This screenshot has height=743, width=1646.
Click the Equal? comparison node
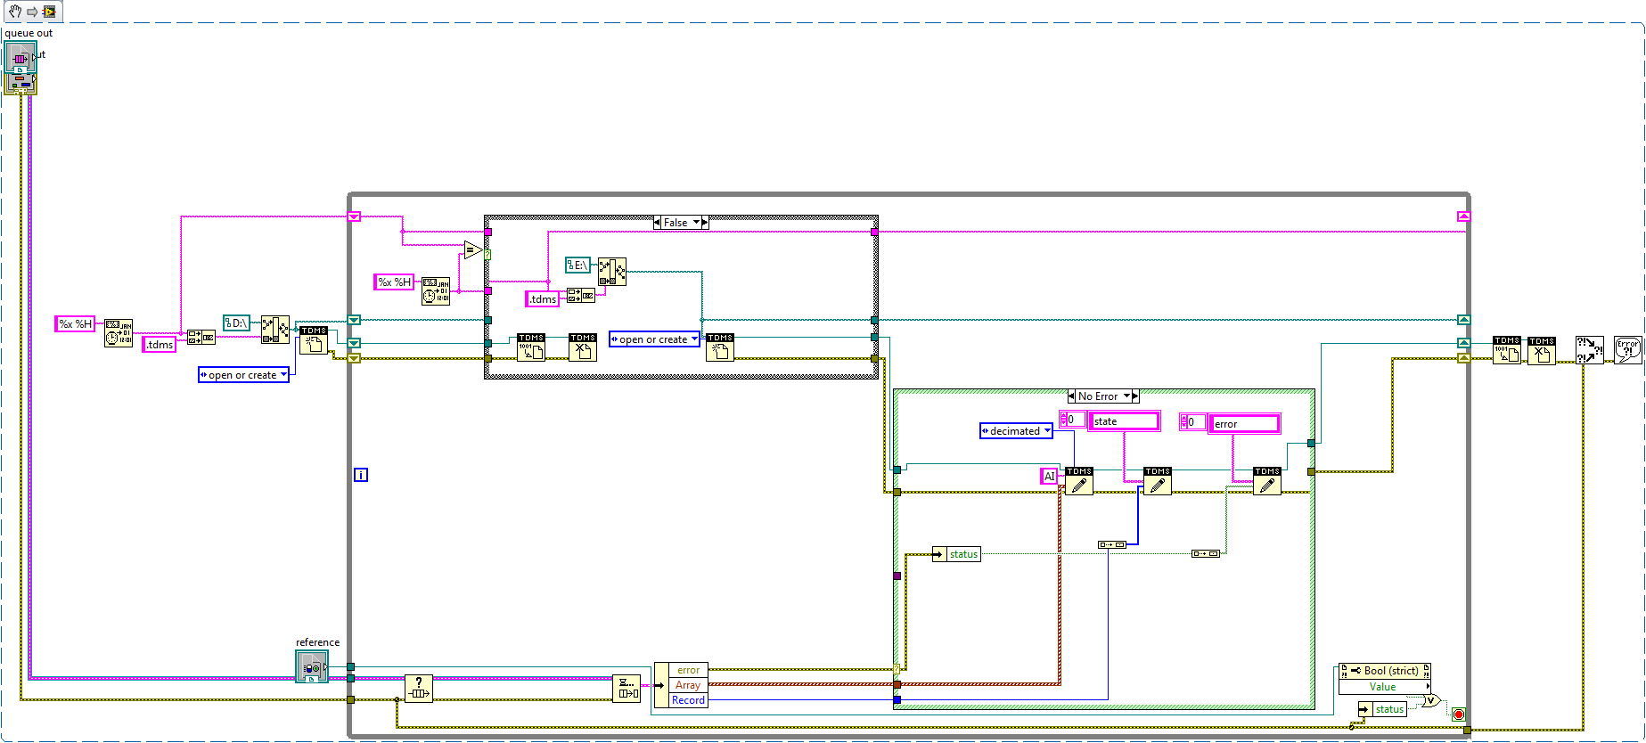click(472, 250)
